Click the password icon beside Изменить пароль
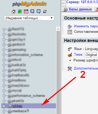Viewport: 98px width, 114px height. (x=70, y=27)
